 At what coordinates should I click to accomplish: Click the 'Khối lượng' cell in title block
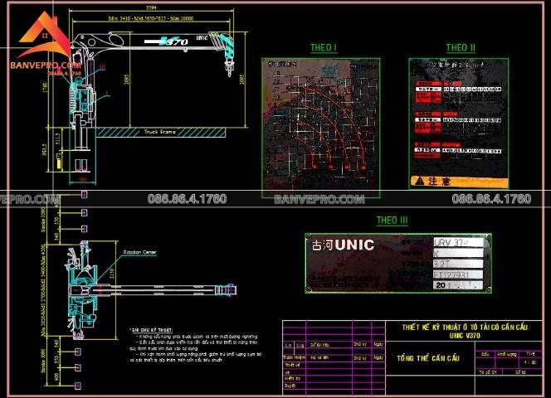[506, 354]
